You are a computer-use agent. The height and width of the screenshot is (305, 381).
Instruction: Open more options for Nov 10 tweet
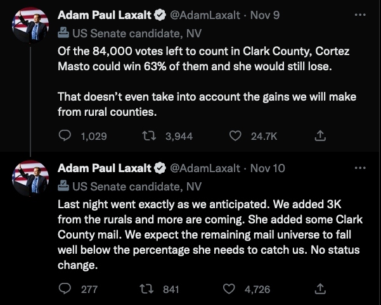point(360,168)
